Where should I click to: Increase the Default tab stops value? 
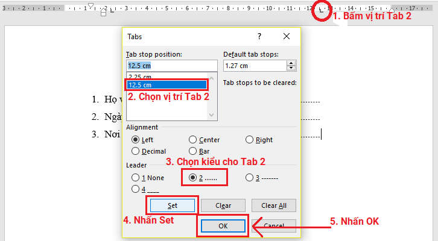292,63
